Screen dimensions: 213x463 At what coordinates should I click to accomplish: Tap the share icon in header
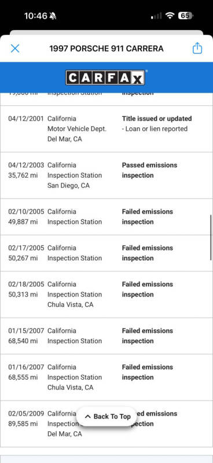(197, 48)
